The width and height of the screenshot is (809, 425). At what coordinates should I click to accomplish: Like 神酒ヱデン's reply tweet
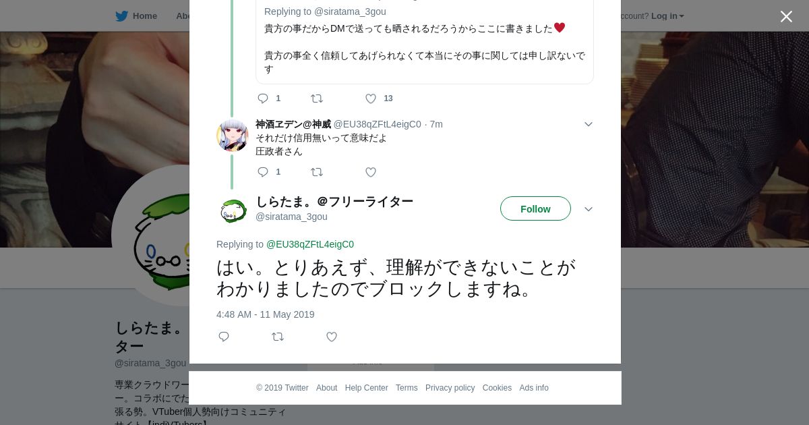[x=371, y=172]
